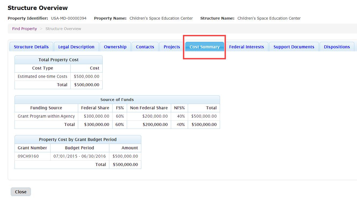This screenshot has height=199, width=357.
Task: Click Property Cost by Grant Budget Period header
Action: click(x=78, y=139)
